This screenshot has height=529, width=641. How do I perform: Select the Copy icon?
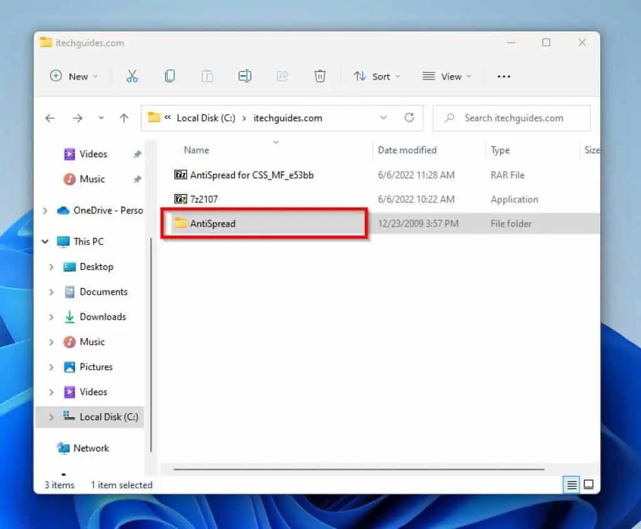(170, 76)
